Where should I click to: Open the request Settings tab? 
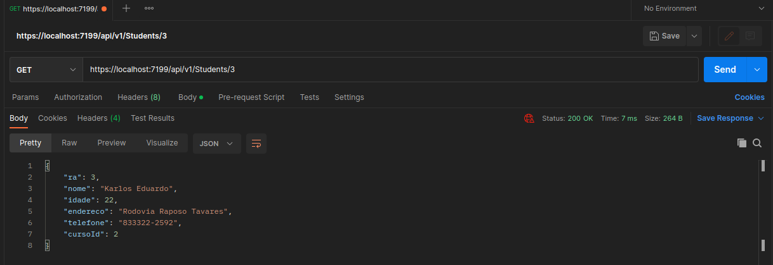(349, 97)
